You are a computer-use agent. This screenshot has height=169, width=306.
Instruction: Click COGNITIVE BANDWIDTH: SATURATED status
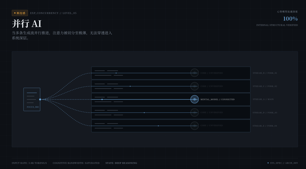(76, 163)
